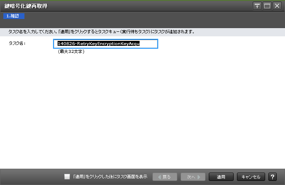Click the instruction text about タスクキュー
285x185 pixels.
tap(101, 32)
